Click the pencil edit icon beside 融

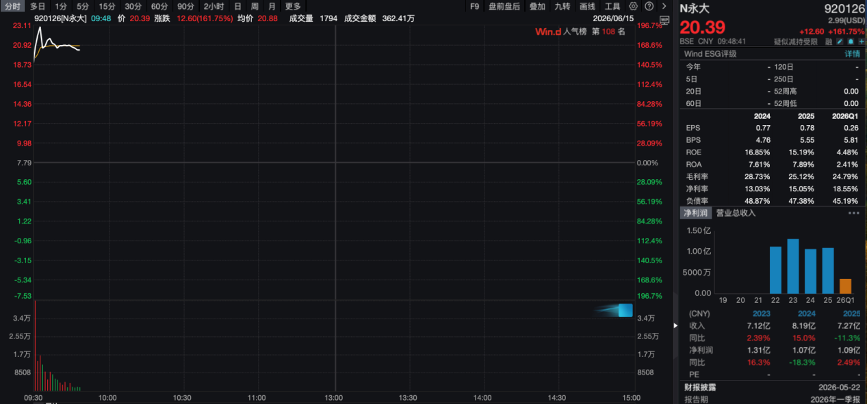[x=839, y=42]
